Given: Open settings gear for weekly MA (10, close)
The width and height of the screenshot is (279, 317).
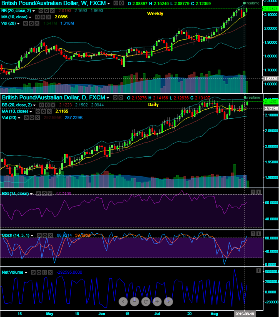Looking at the screenshot, I should click(43, 17).
